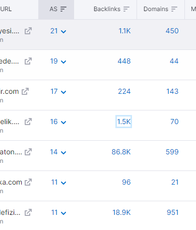This screenshot has height=230, width=196.
Task: Open external link icon beside r.com
Action: (25, 91)
